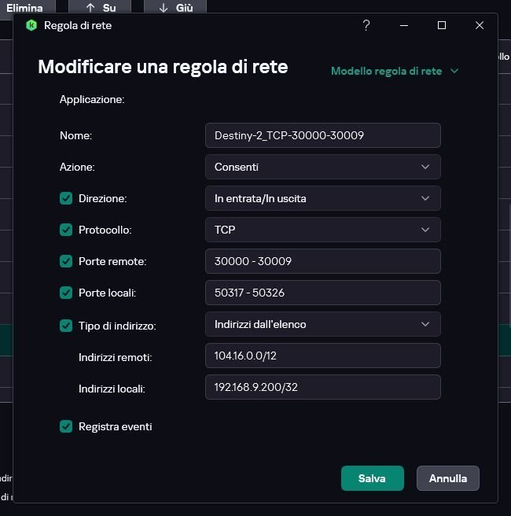Viewport: 511px width, 516px height.
Task: Uncheck the Tipo di indirizzo checkbox
Action: pyautogui.click(x=66, y=325)
